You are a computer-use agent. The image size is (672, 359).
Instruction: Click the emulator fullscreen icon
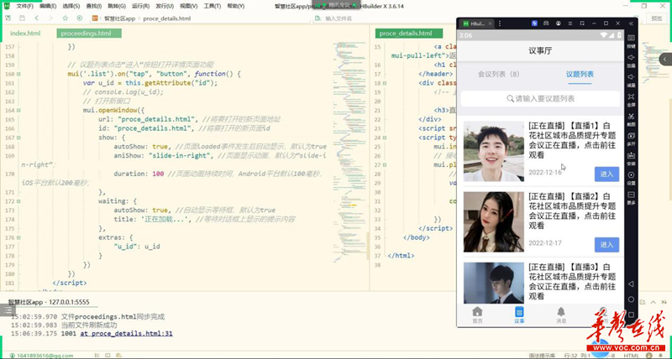[631, 95]
